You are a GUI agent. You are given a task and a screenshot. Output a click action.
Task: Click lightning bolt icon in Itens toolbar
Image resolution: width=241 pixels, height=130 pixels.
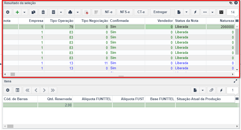click(221, 90)
